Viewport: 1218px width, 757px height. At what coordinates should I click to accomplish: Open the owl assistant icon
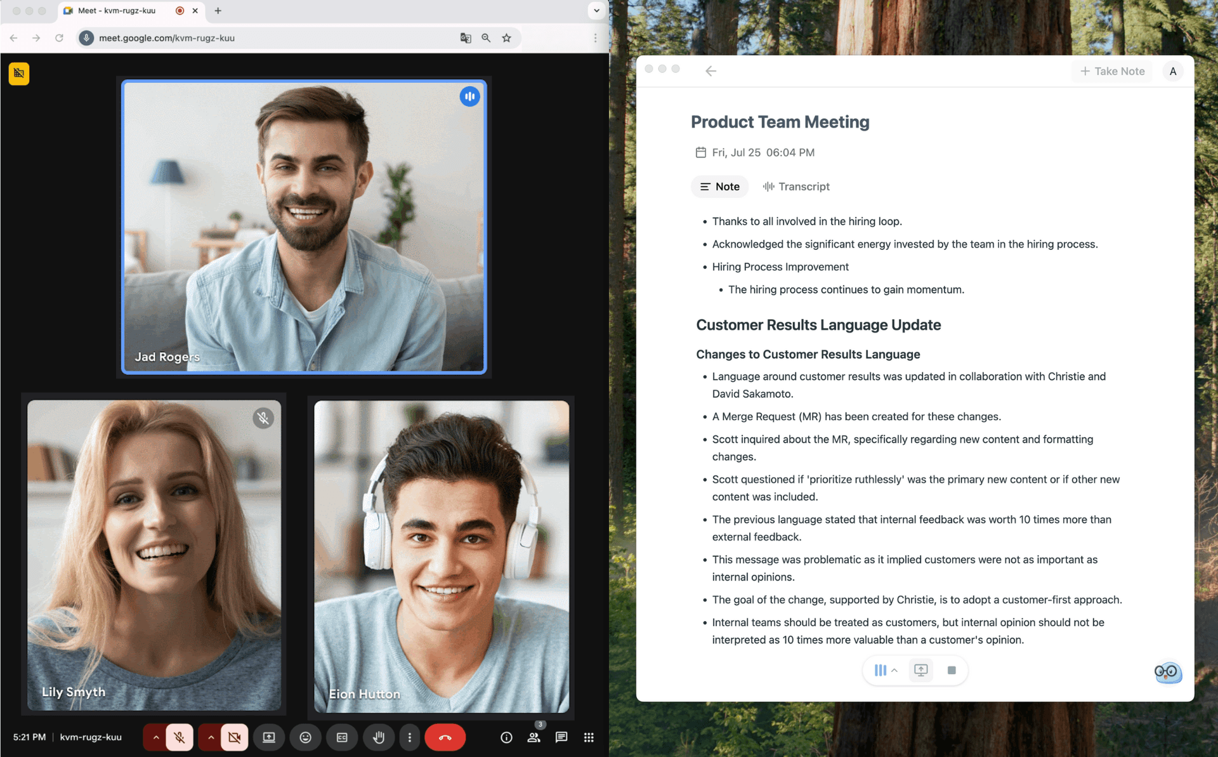pos(1167,672)
